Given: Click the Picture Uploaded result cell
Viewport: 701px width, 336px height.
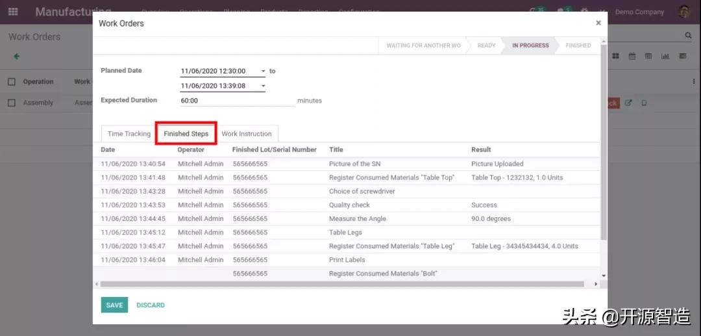Looking at the screenshot, I should click(497, 164).
